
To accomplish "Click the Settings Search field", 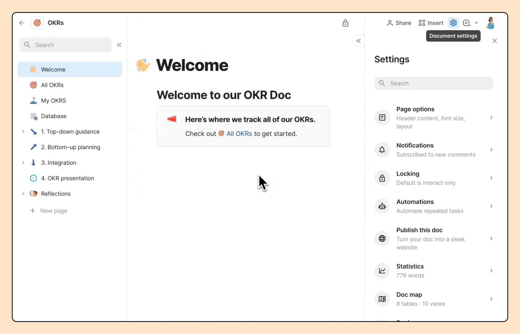I will (434, 83).
